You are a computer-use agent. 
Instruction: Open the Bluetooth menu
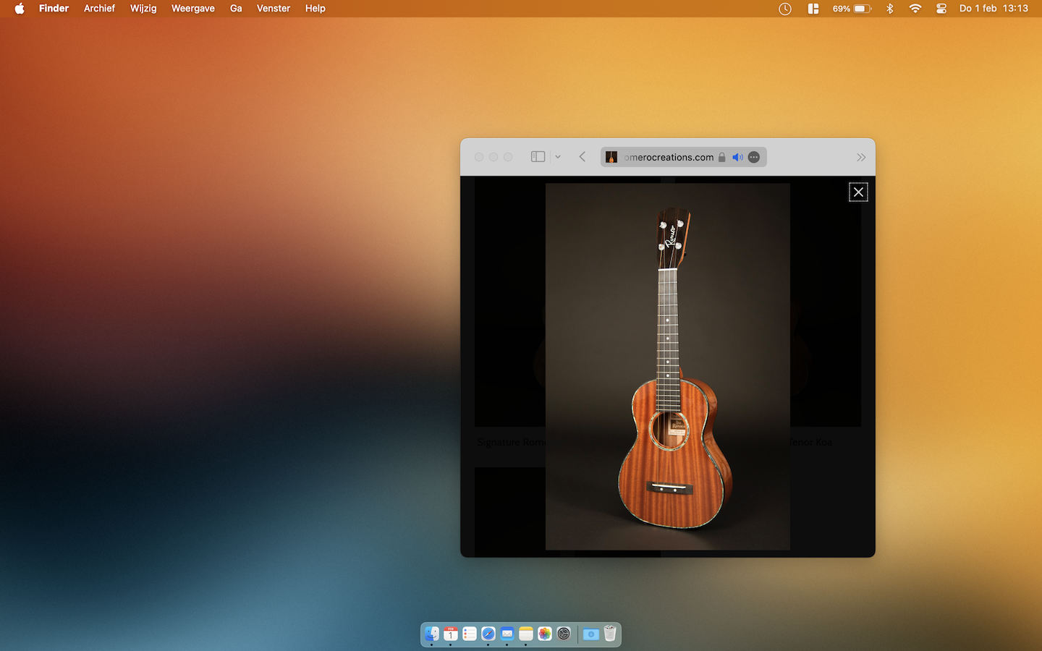click(890, 9)
